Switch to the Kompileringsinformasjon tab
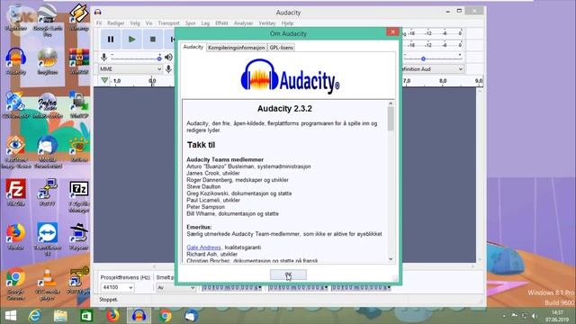 (236, 48)
